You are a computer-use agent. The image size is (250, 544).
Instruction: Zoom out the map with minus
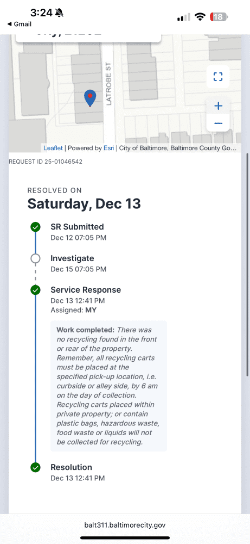point(218,123)
